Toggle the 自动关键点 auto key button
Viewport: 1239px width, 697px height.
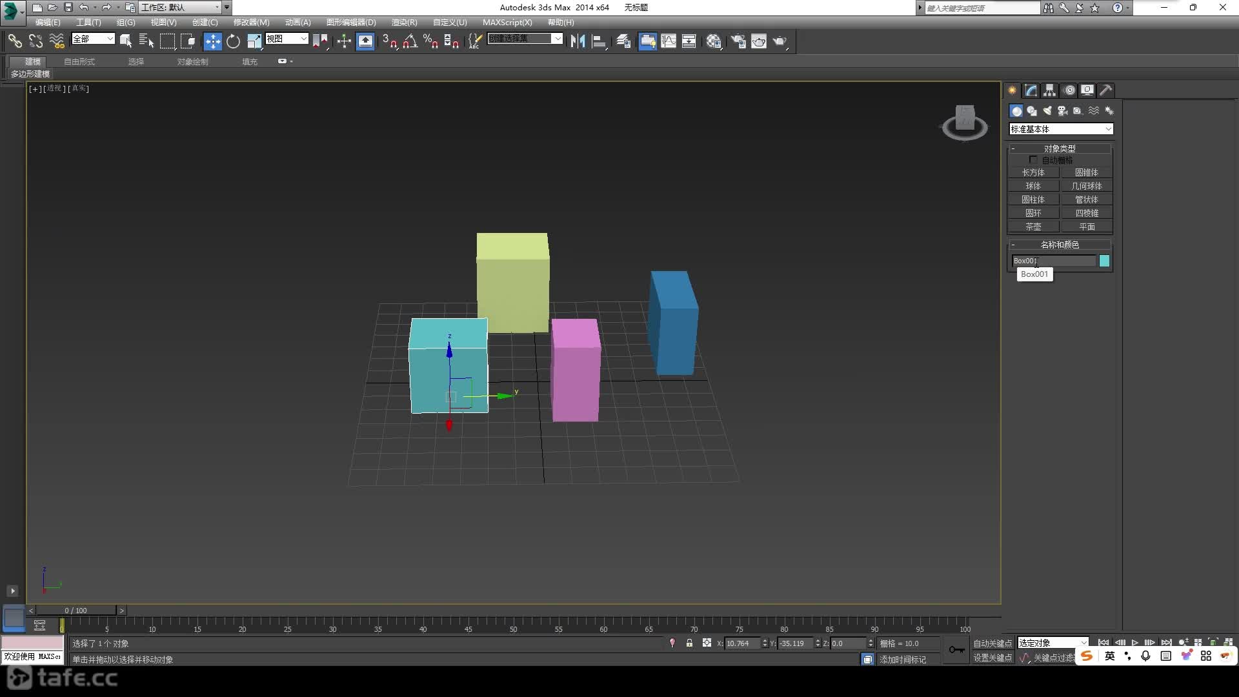tap(992, 643)
